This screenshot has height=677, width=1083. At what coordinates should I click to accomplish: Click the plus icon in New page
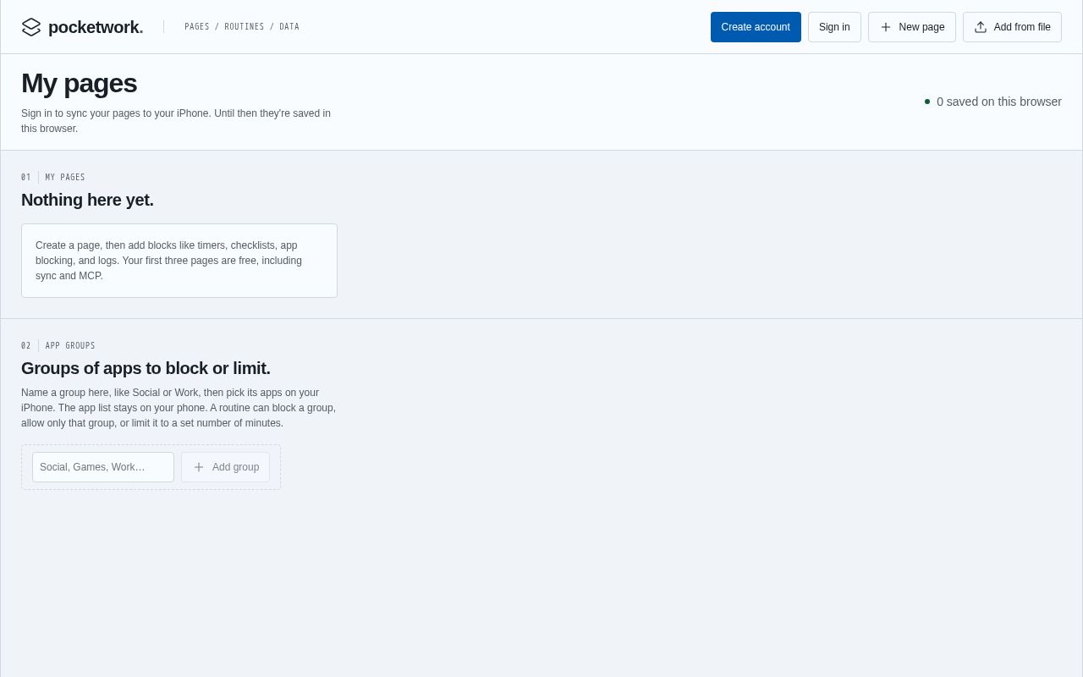coord(886,27)
